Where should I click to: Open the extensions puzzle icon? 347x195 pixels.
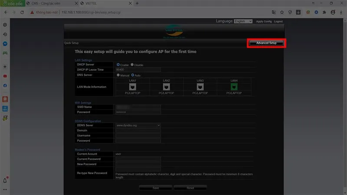pos(324,12)
